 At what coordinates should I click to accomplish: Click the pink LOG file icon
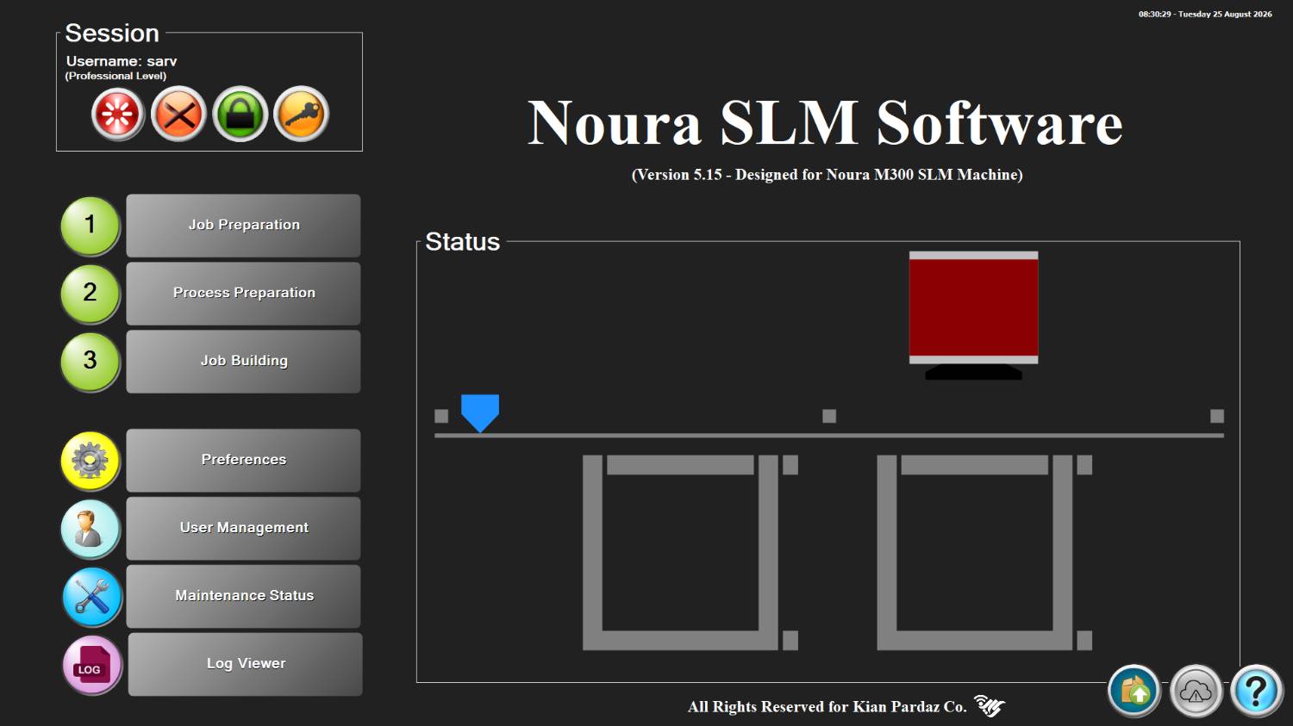(92, 665)
